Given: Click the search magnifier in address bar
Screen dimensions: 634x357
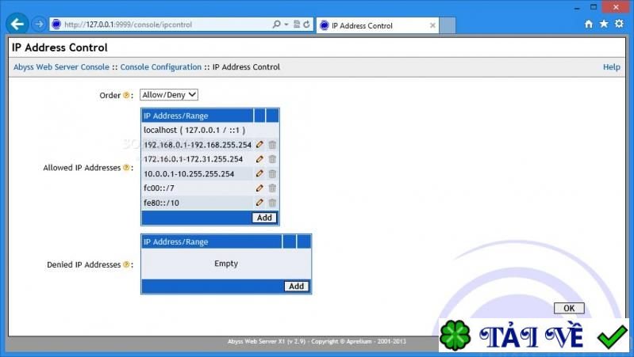Looking at the screenshot, I should click(277, 25).
